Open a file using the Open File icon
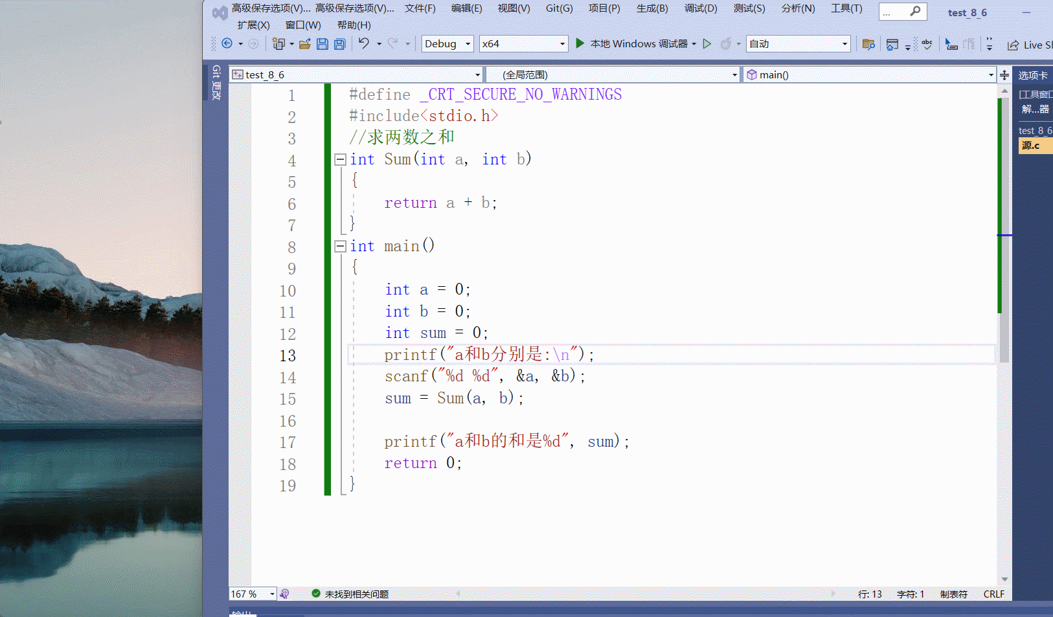This screenshot has width=1053, height=617. [x=305, y=43]
